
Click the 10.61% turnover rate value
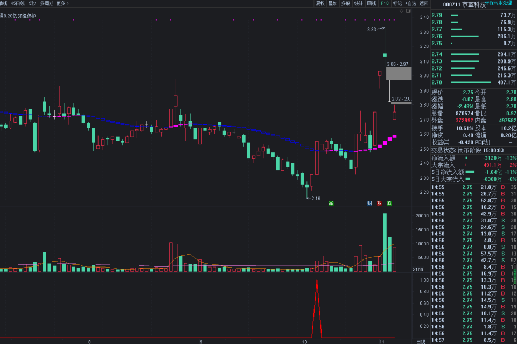tap(465, 128)
